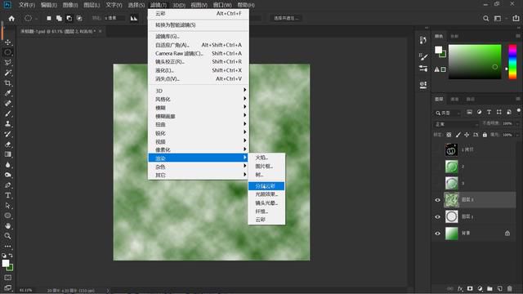Expand the 3D filter submenu
This screenshot has width=523, height=294.
coord(199,91)
